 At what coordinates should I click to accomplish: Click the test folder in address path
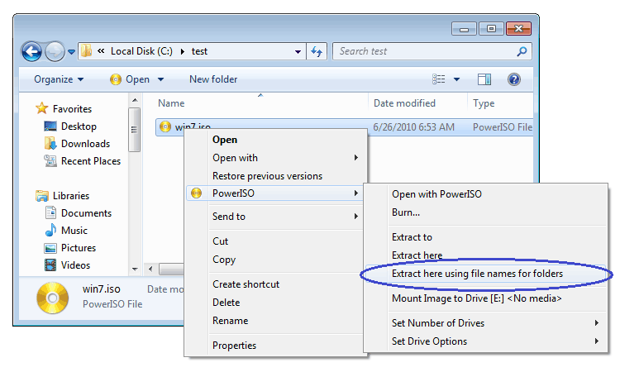199,51
